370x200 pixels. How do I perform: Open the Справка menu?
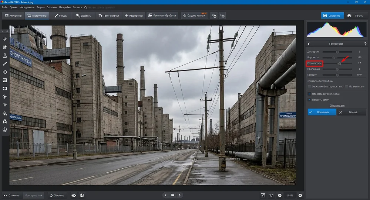[77, 7]
